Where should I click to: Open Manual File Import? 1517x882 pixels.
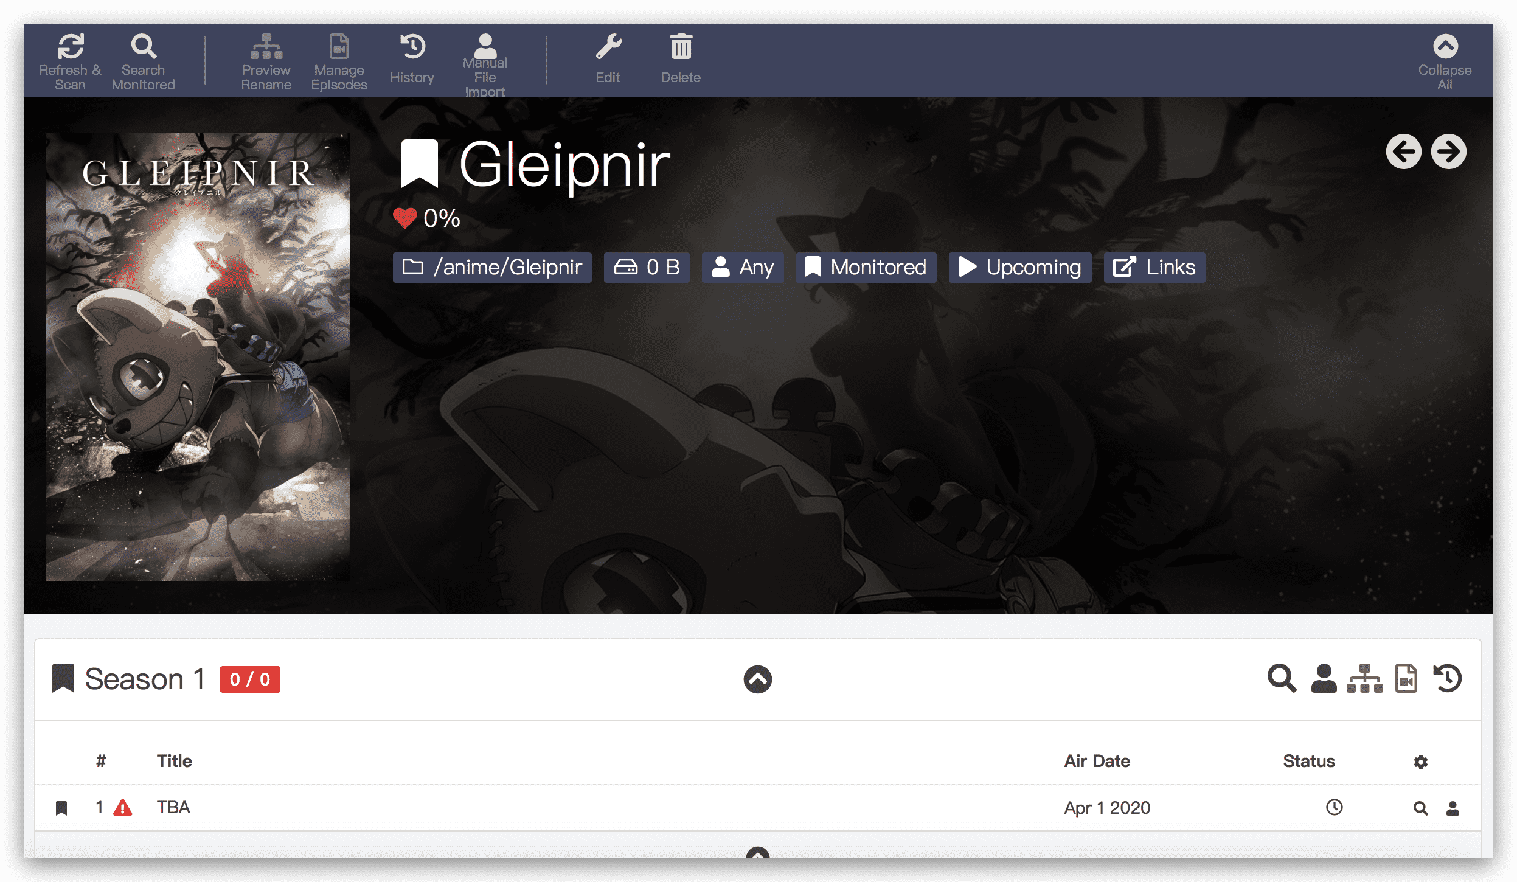tap(485, 64)
